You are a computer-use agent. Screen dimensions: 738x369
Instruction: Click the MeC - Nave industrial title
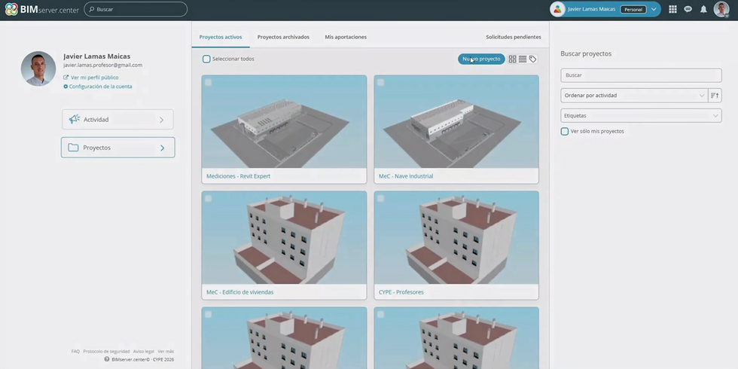[406, 176]
